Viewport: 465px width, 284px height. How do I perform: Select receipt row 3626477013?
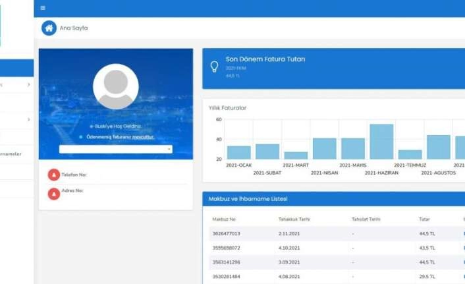click(x=227, y=233)
